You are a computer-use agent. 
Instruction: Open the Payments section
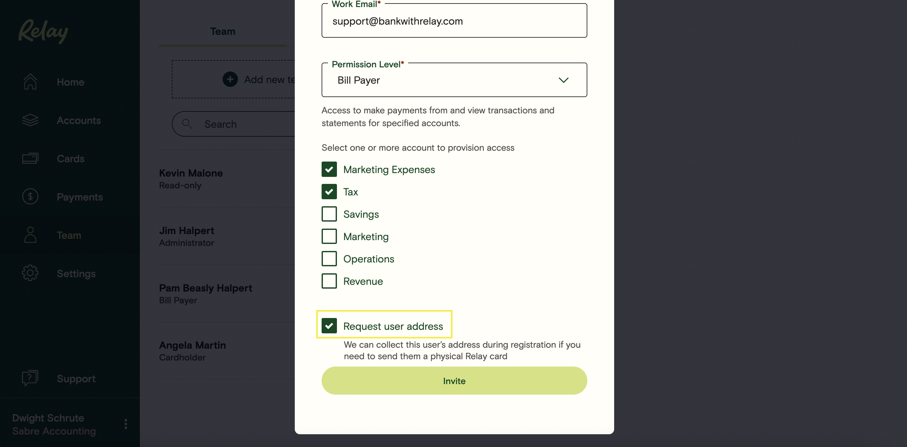point(30,196)
